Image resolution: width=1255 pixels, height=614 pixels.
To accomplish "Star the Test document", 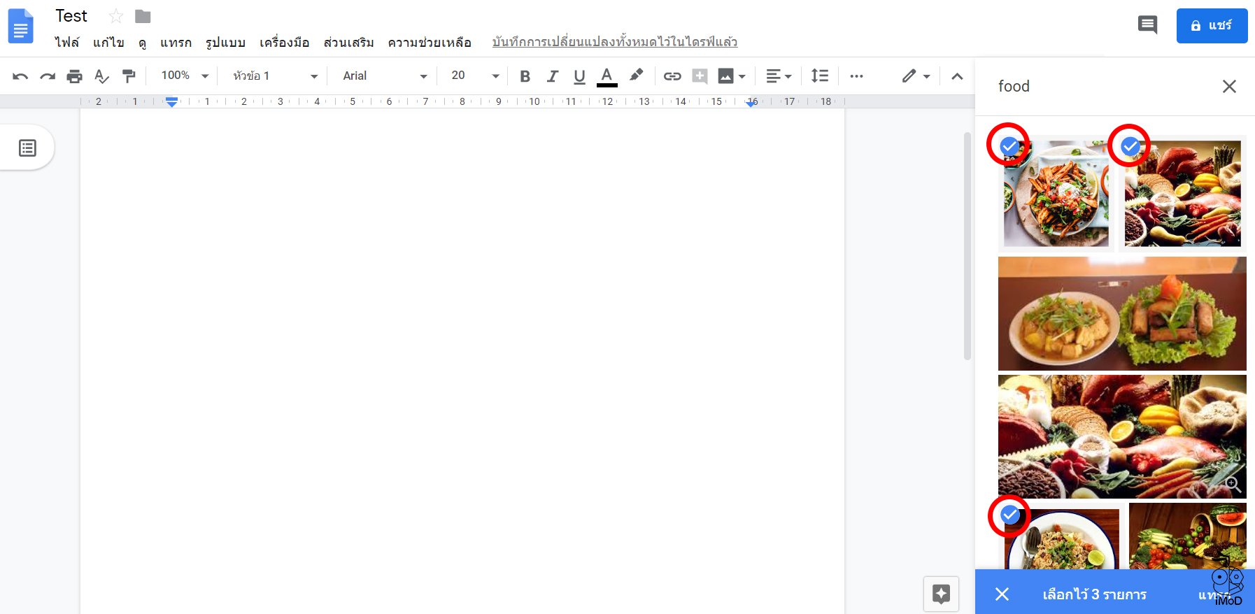I will [116, 16].
